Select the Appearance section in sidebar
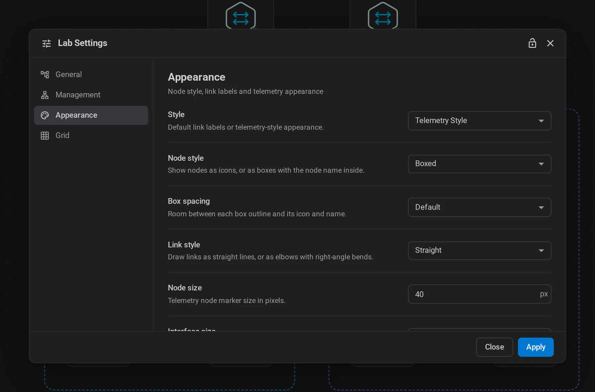Screen dimensions: 595x392 91,115
